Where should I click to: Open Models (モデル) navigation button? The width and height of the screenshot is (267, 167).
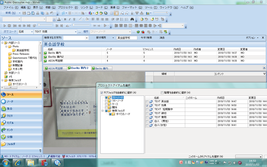pos(21,123)
